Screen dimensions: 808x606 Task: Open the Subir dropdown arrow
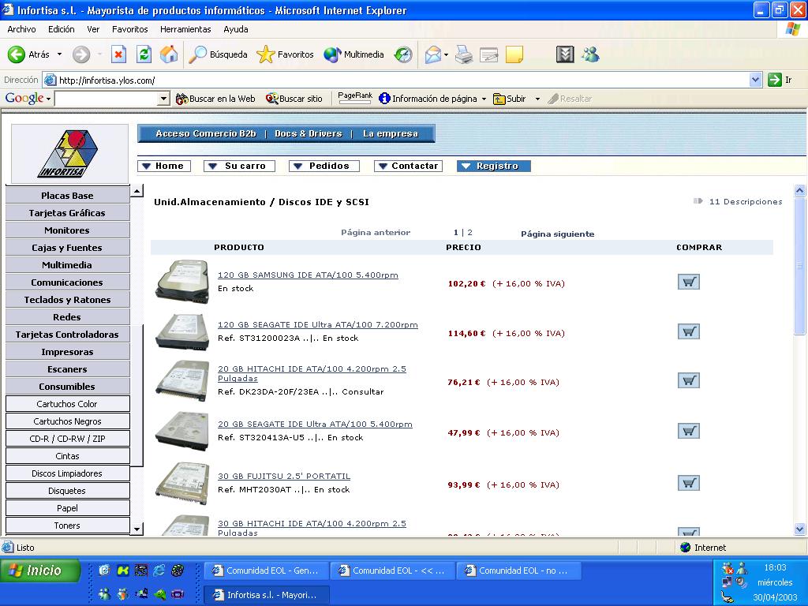tap(537, 99)
